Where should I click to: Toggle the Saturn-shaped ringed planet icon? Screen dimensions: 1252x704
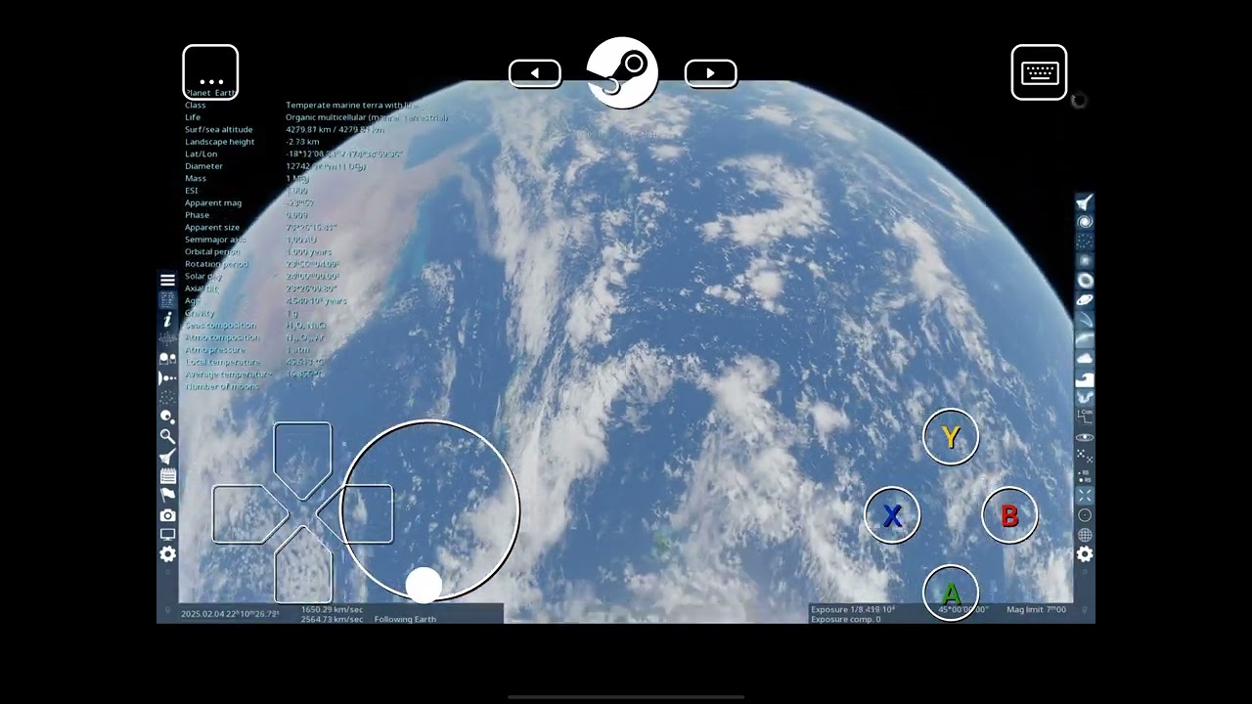point(1085,300)
